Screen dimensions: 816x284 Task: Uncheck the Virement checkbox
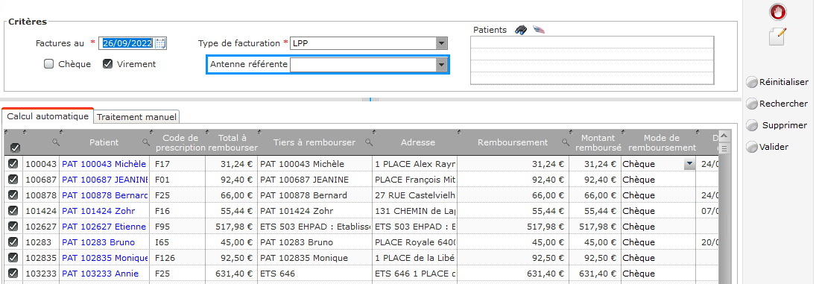[108, 64]
